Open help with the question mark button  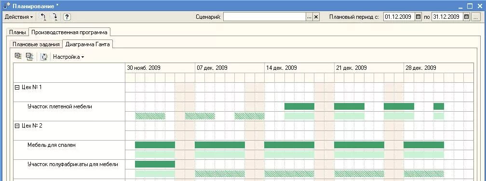click(67, 17)
